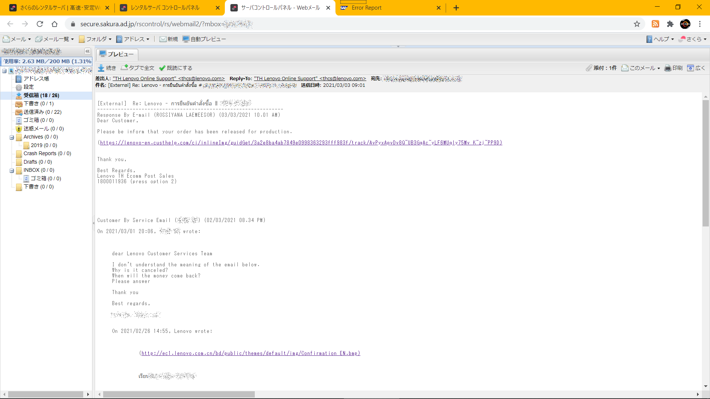Select 送信済み (0 / 22) sent folder

tap(43, 112)
